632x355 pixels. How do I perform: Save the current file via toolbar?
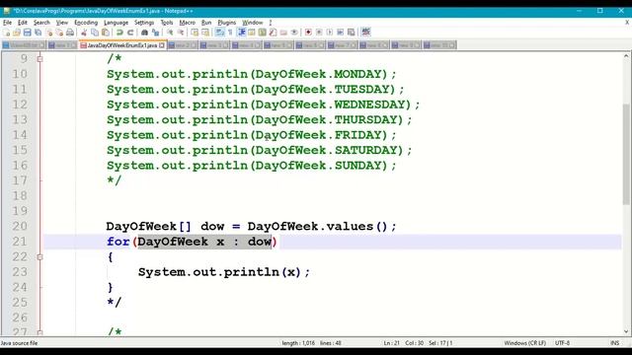(x=27, y=33)
